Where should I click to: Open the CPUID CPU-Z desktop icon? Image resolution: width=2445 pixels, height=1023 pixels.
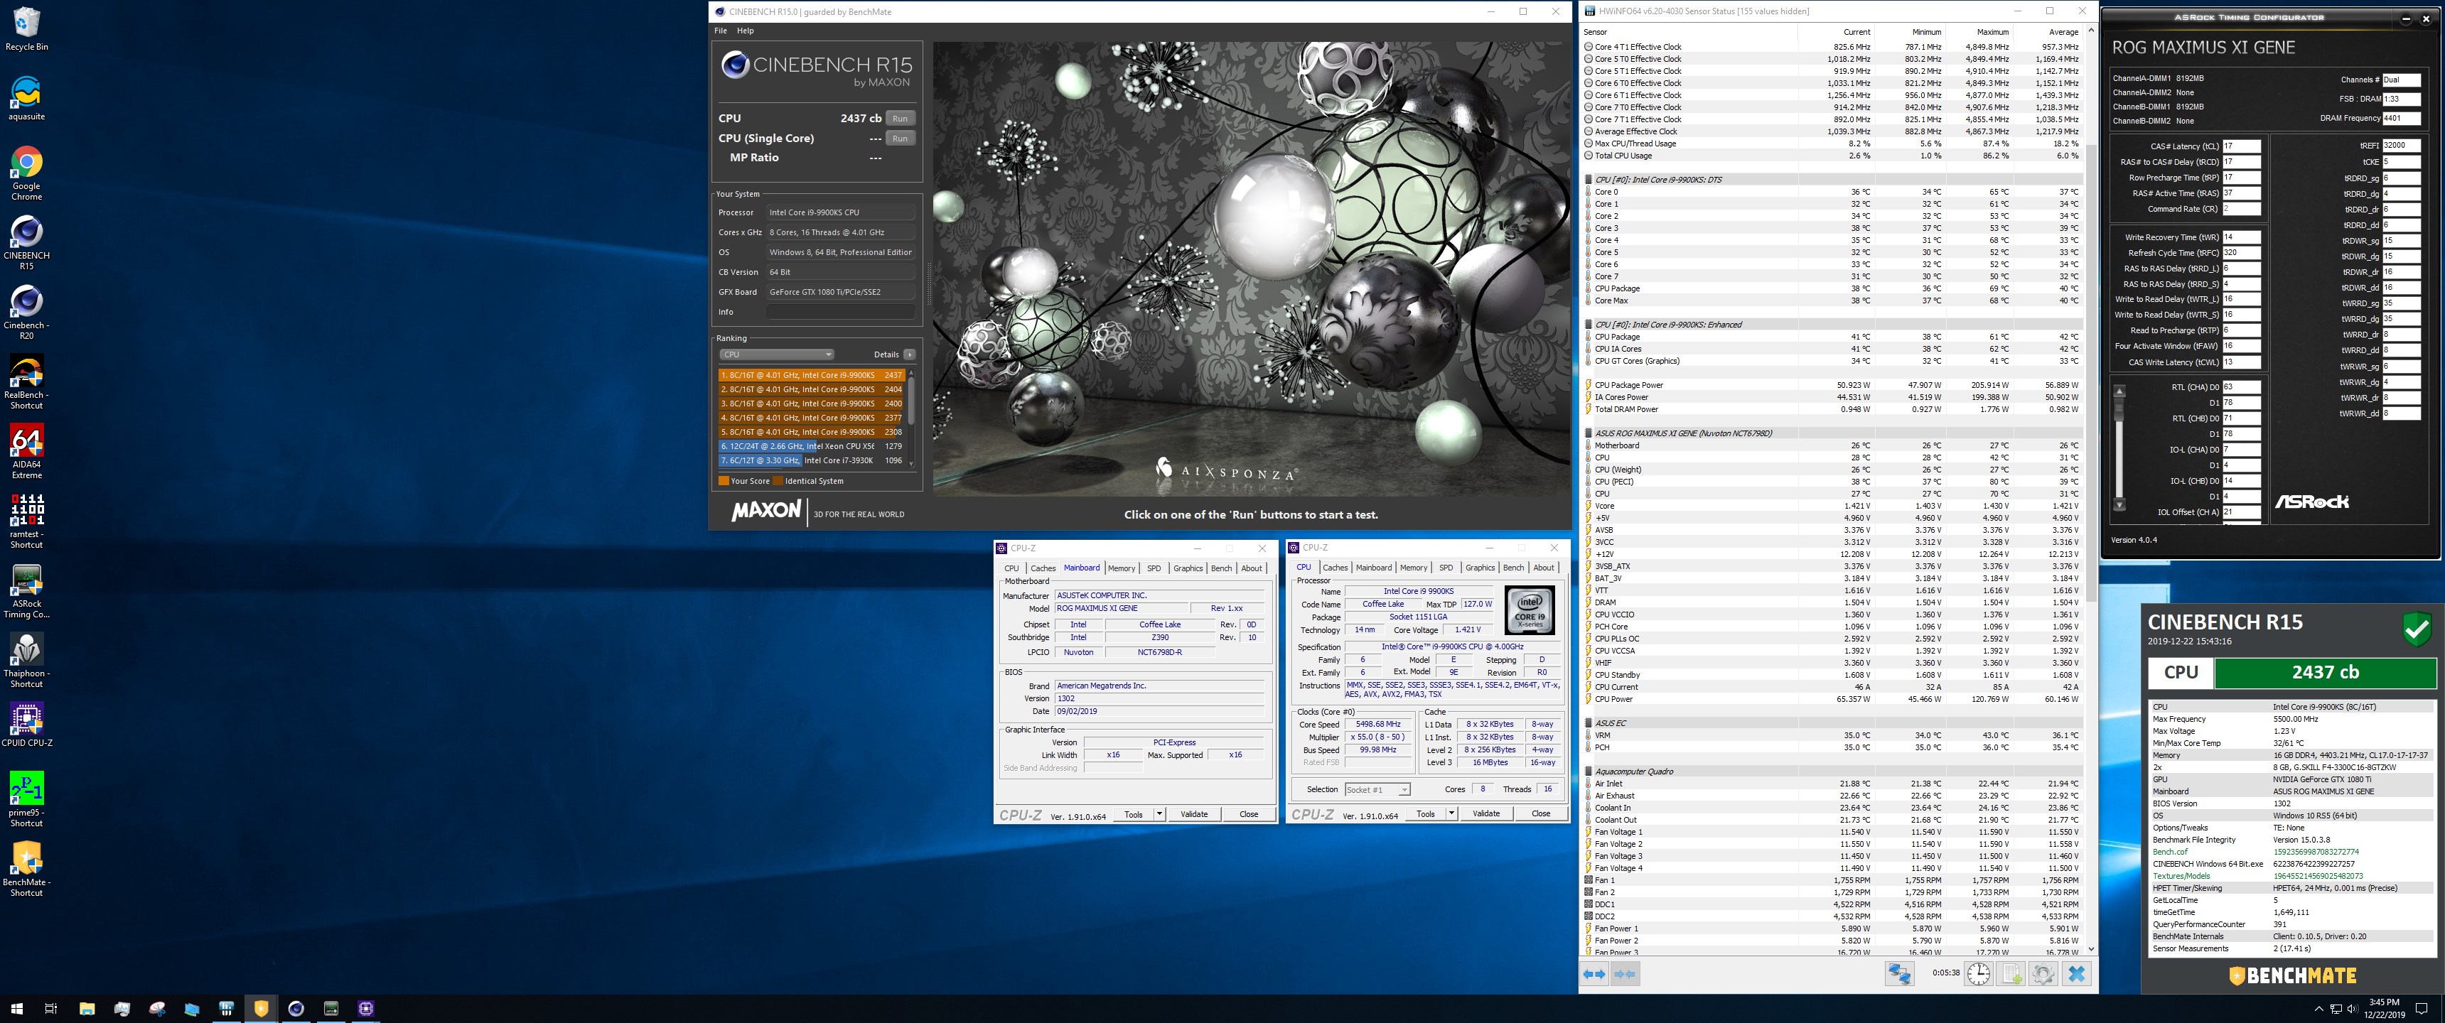pos(26,725)
